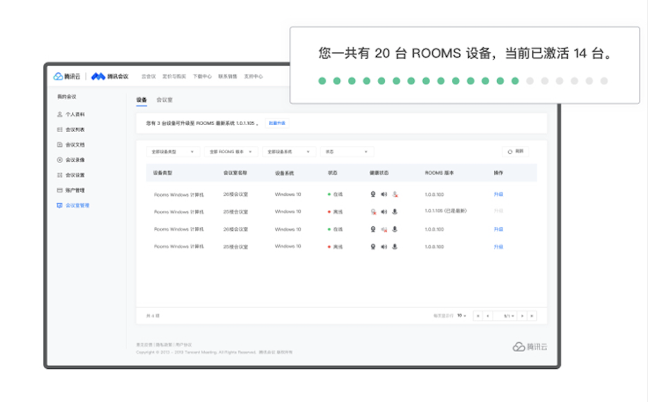Open 支持中心 in the top navigation
The height and width of the screenshot is (402, 648).
253,77
